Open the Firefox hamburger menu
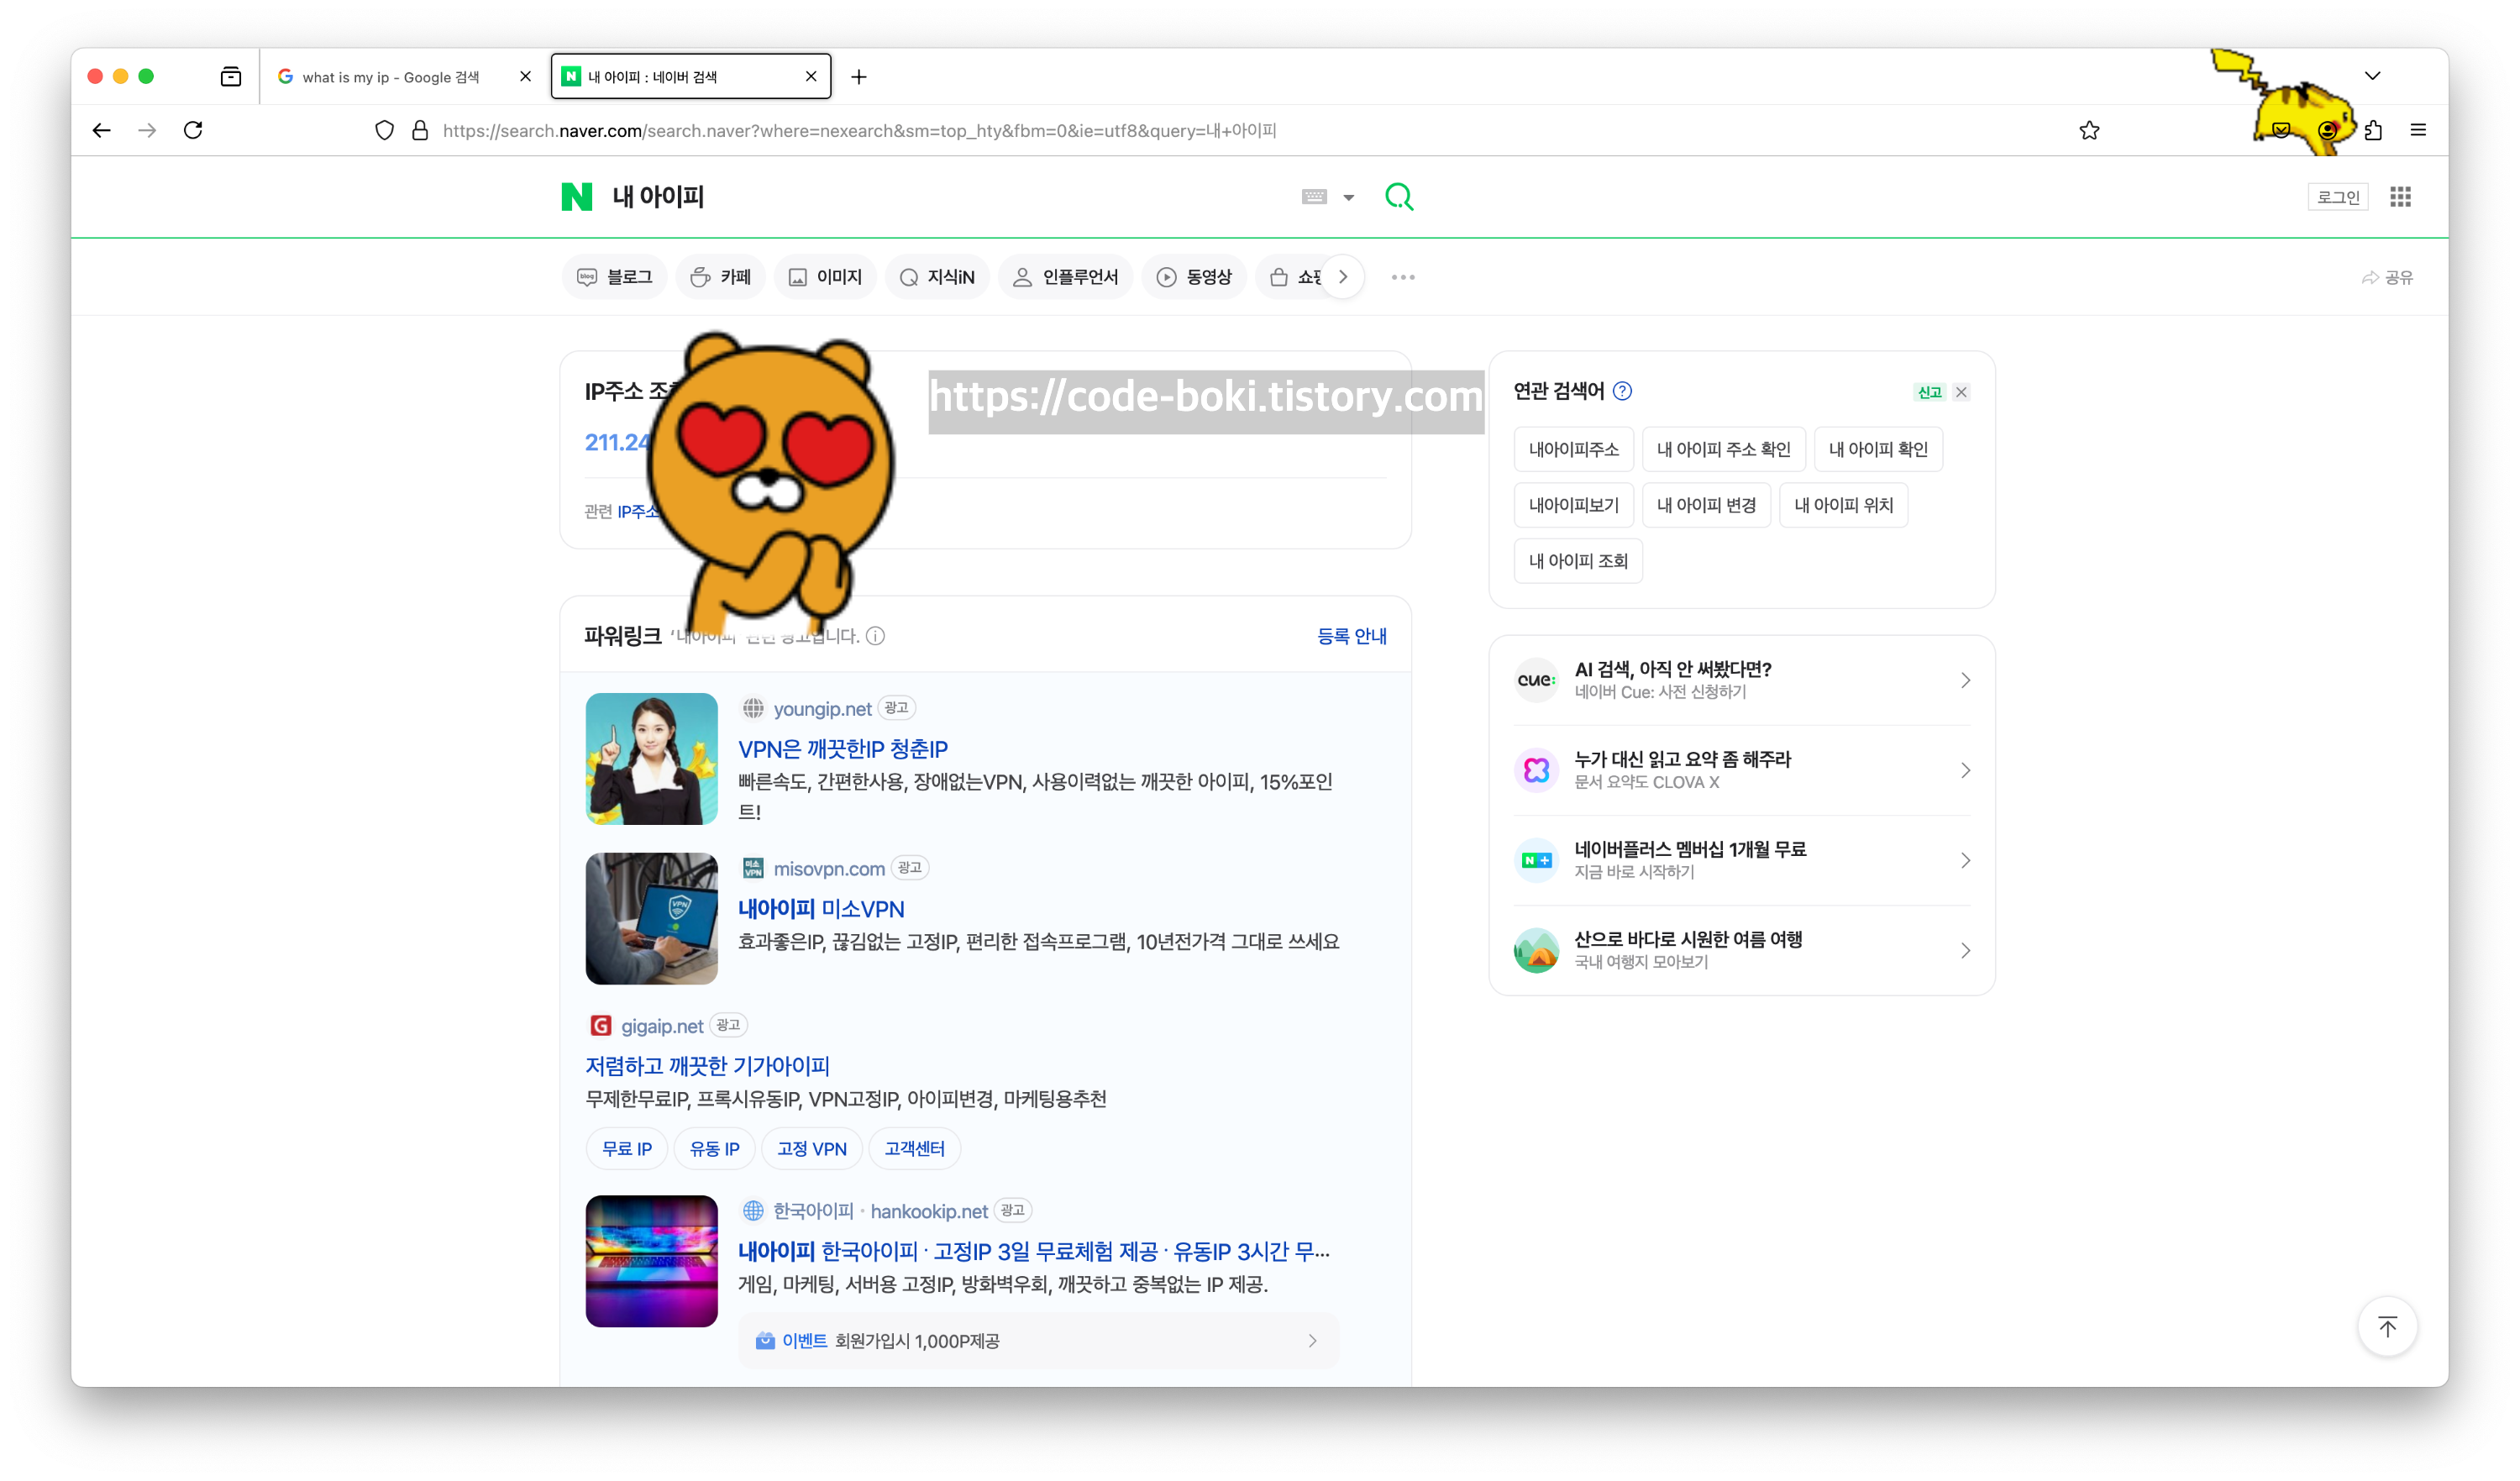The height and width of the screenshot is (1481, 2520). point(2418,130)
